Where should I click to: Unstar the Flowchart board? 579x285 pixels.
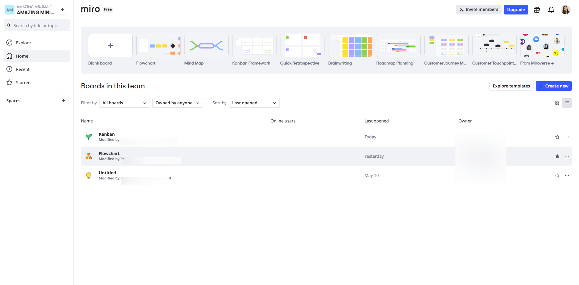click(x=557, y=156)
